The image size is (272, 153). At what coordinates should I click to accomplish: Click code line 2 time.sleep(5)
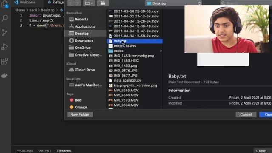[x=42, y=20]
